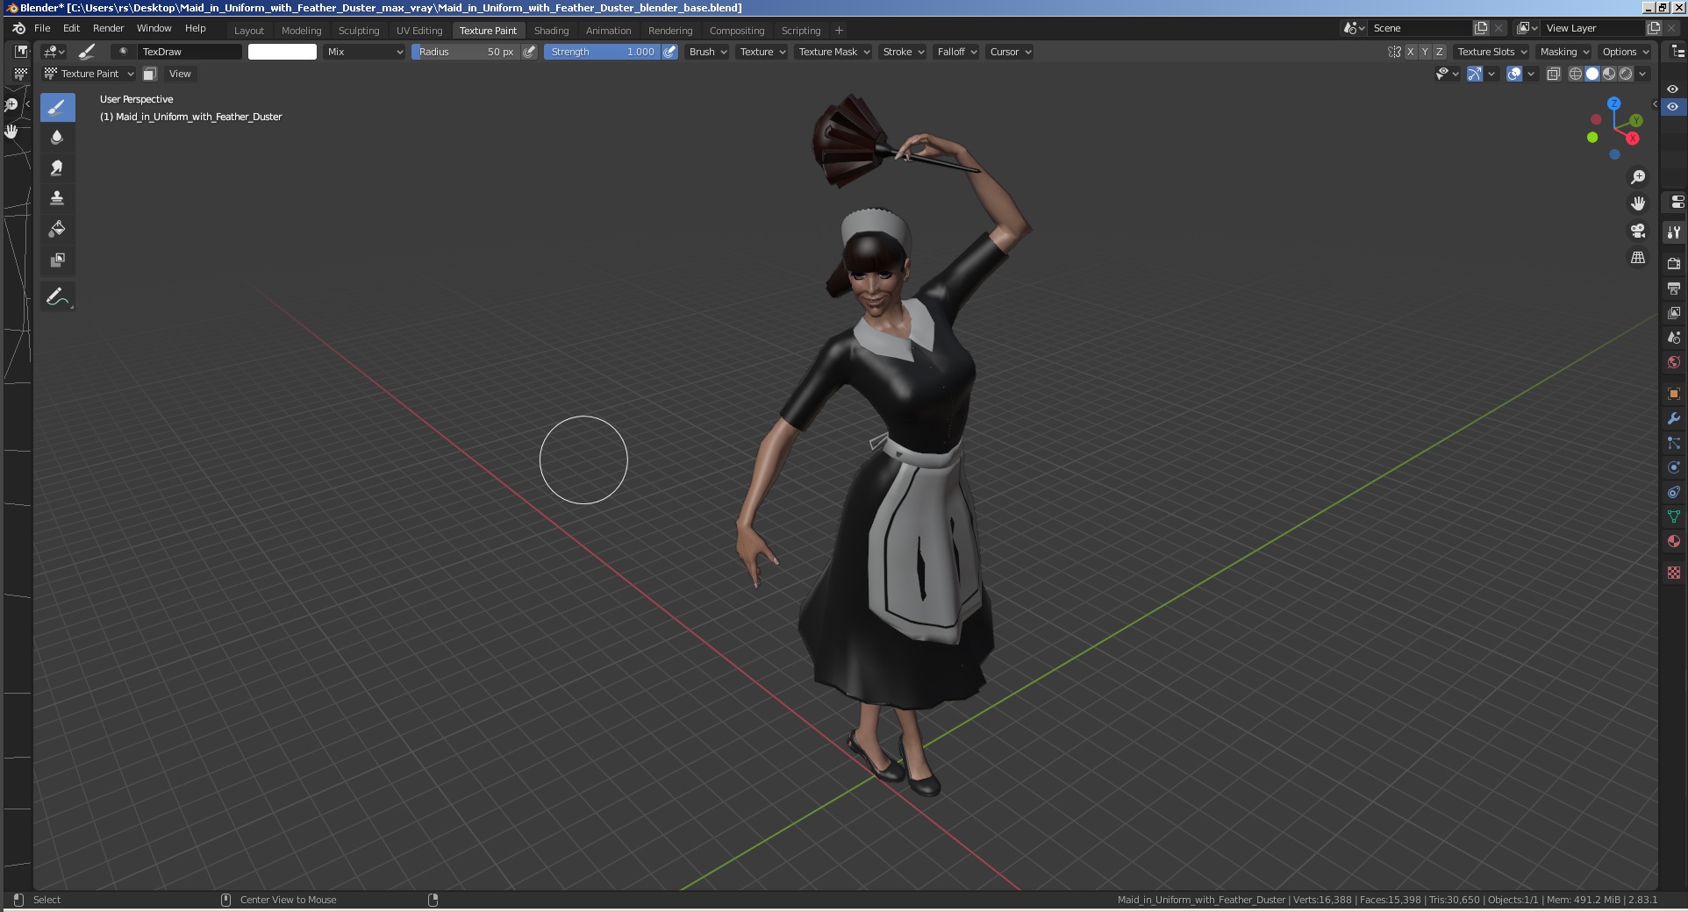The height and width of the screenshot is (912, 1688).
Task: Switch to the UV Editing workspace tab
Action: pyautogui.click(x=419, y=30)
